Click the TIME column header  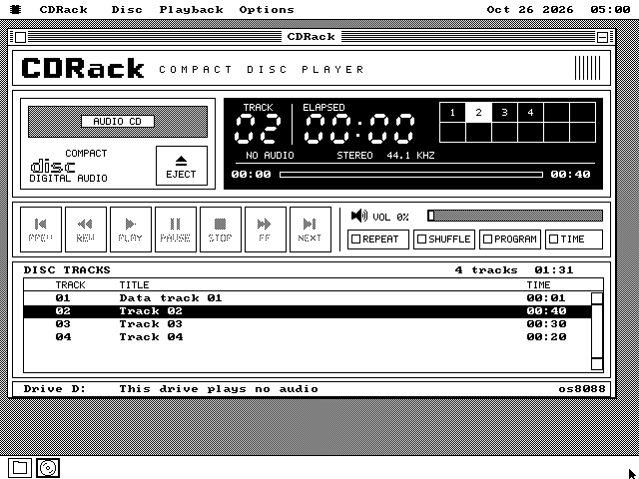[x=539, y=284]
